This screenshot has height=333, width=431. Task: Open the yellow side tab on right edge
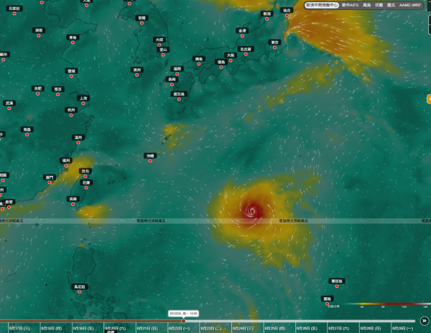point(429,99)
